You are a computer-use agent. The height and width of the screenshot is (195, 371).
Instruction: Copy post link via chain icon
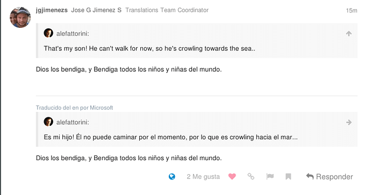click(x=251, y=176)
